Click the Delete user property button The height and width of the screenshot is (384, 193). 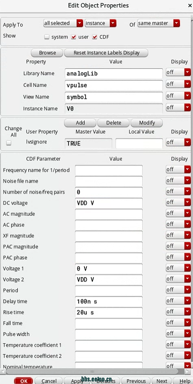113,123
